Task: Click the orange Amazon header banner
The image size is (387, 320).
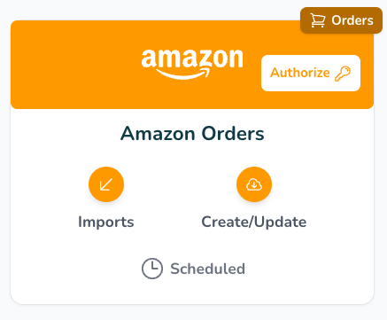Action: (x=192, y=65)
